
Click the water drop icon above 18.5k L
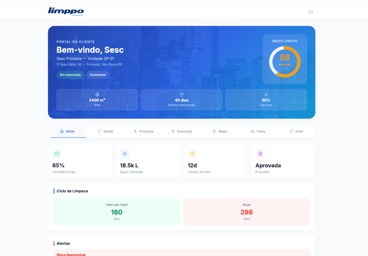(x=125, y=154)
